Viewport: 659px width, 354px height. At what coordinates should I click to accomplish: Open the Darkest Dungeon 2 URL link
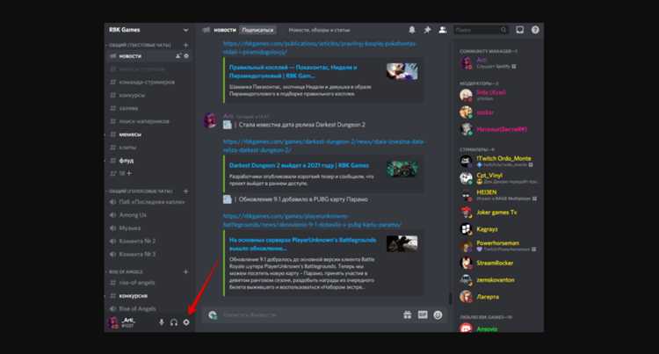coord(323,146)
